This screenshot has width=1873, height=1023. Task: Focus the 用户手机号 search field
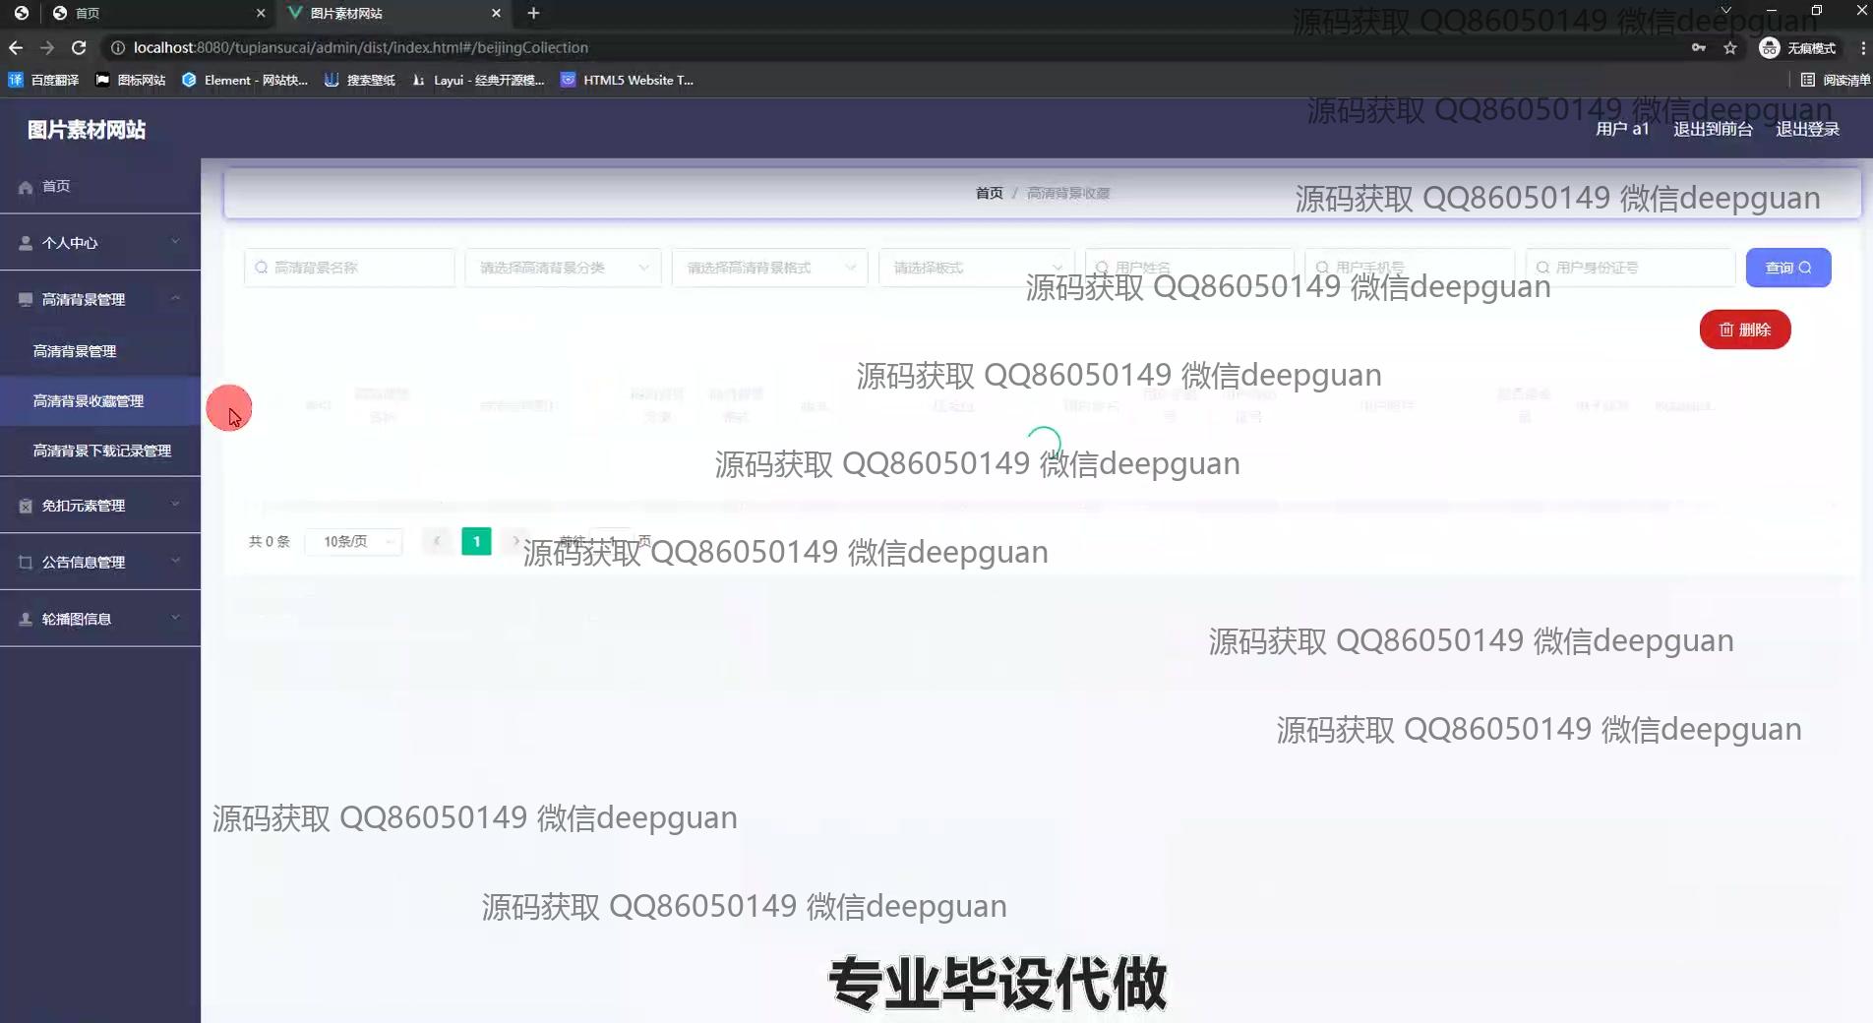pyautogui.click(x=1410, y=268)
